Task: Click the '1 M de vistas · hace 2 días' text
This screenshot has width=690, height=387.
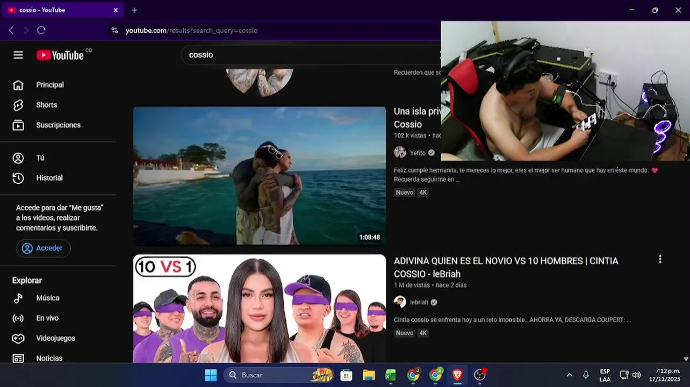Action: 430,285
